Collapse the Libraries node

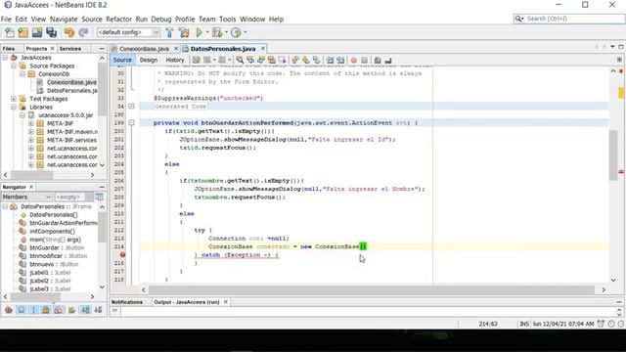pos(14,107)
